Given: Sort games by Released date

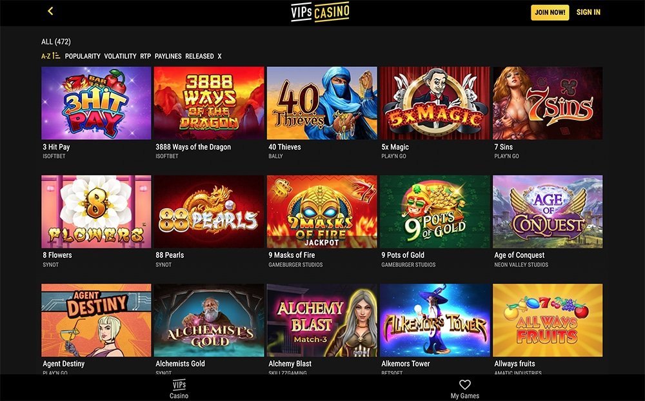Looking at the screenshot, I should pyautogui.click(x=199, y=56).
